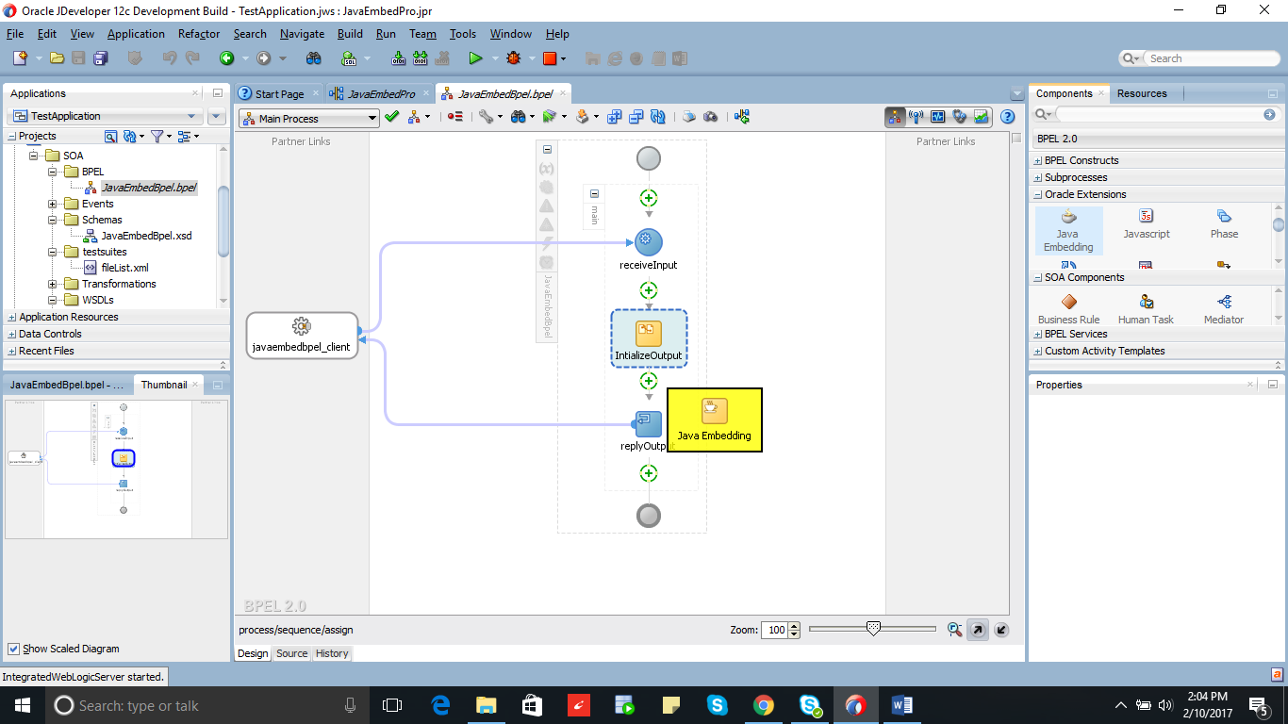Click the red breakpoint list icon
The image size is (1288, 724).
(x=455, y=117)
